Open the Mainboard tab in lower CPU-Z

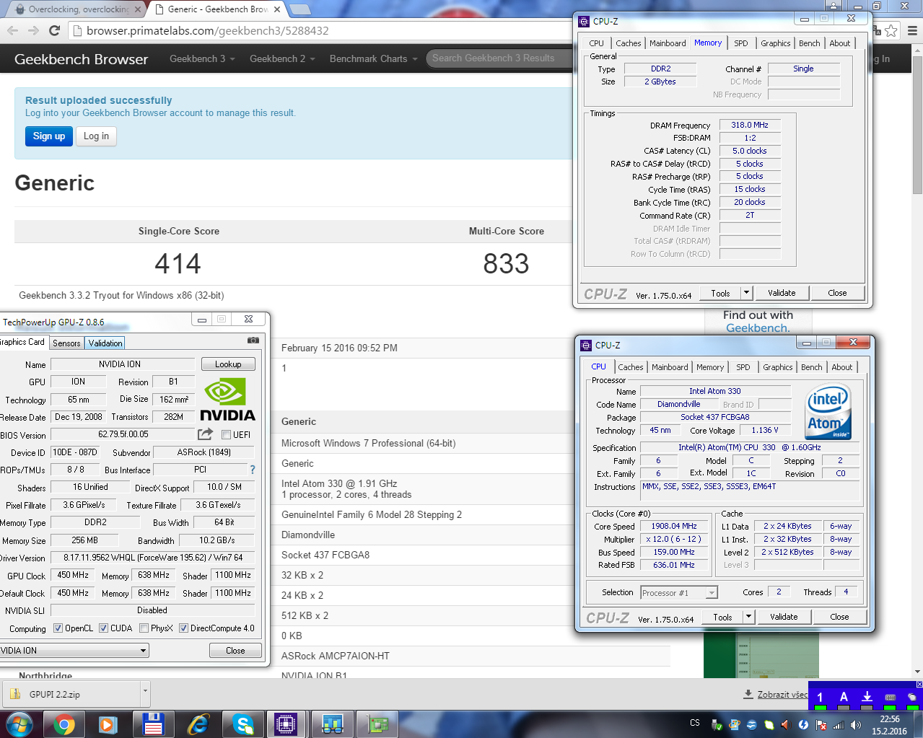pos(670,367)
